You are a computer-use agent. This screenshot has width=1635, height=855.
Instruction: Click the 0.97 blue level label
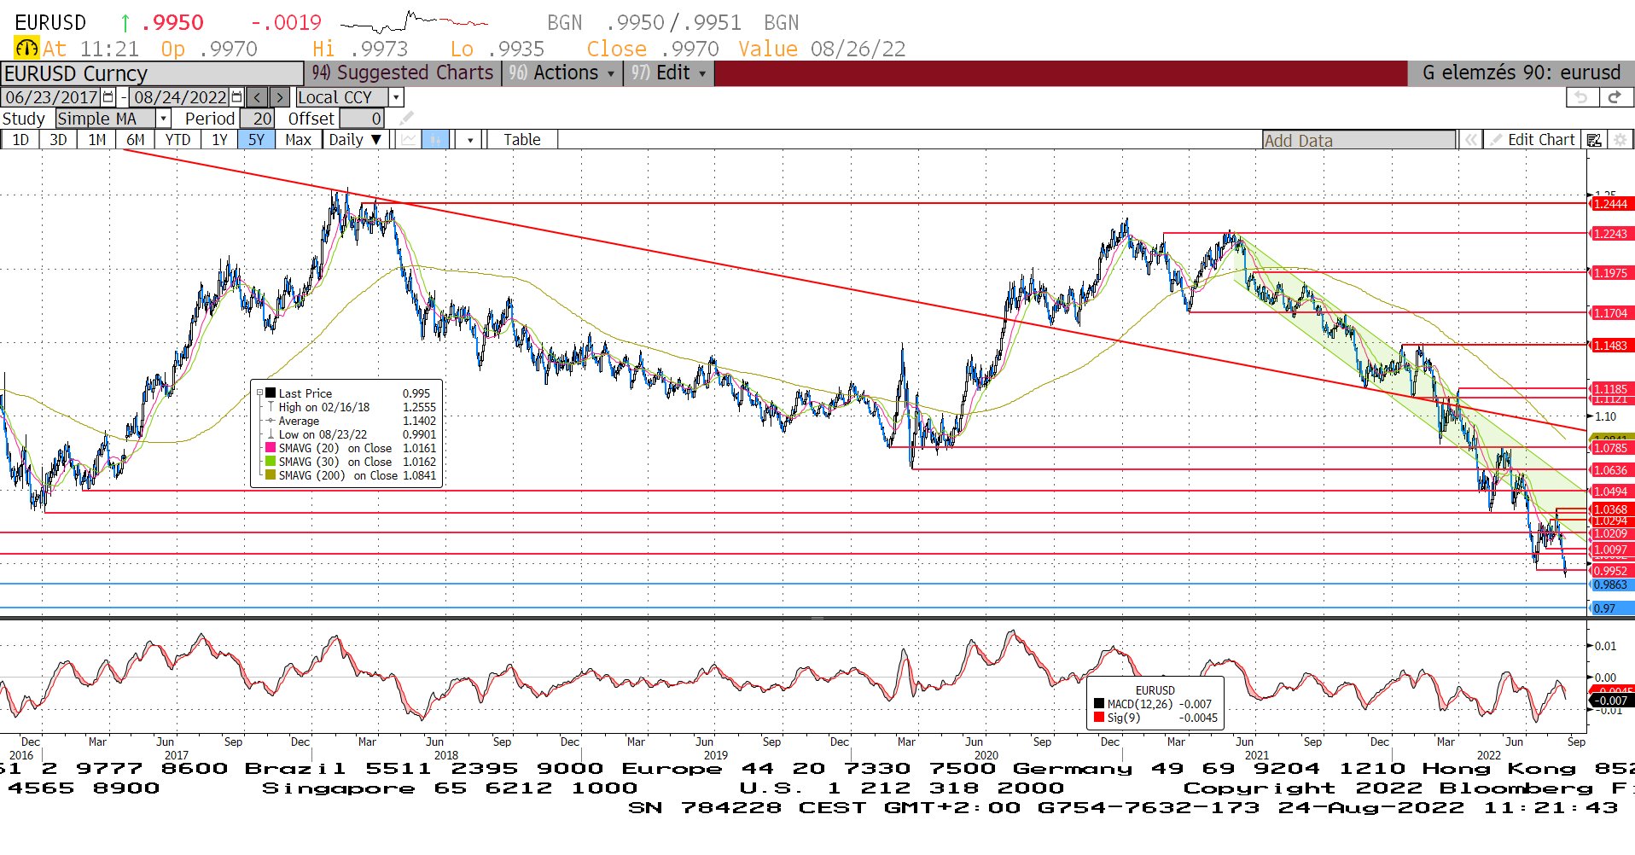point(1611,608)
